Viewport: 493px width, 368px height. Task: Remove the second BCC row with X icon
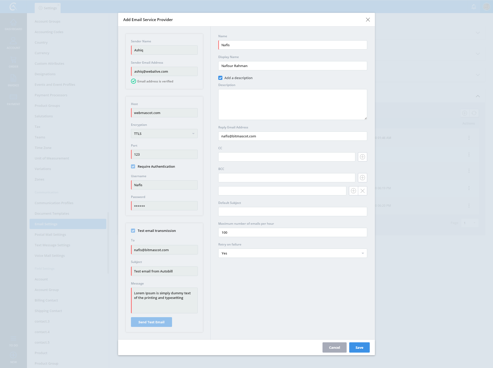pyautogui.click(x=363, y=191)
